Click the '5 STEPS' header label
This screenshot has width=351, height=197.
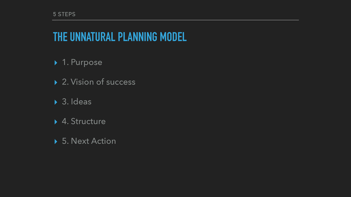[x=64, y=14]
